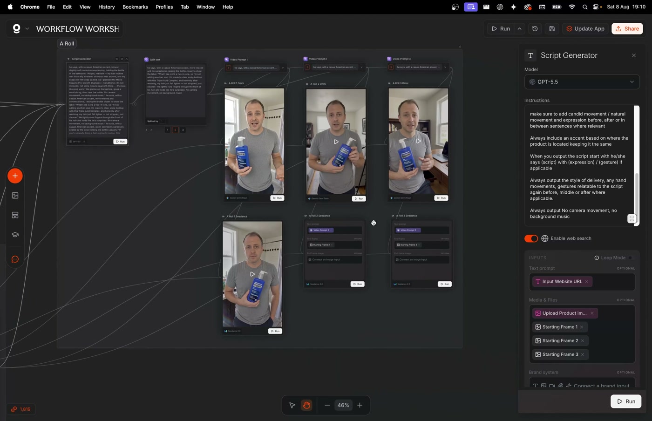The height and width of the screenshot is (421, 652).
Task: Remove the Input Website URL tag
Action: coord(586,282)
